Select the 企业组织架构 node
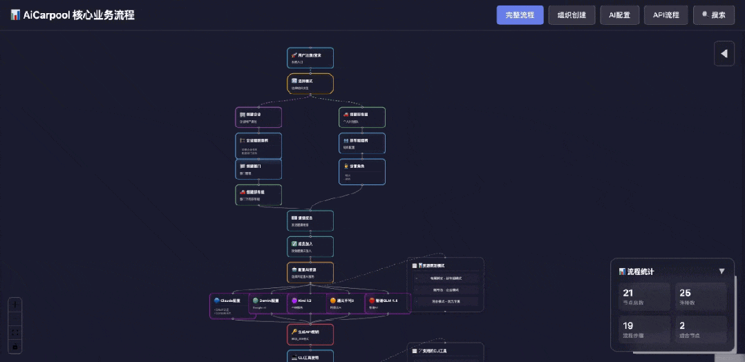 coord(258,146)
